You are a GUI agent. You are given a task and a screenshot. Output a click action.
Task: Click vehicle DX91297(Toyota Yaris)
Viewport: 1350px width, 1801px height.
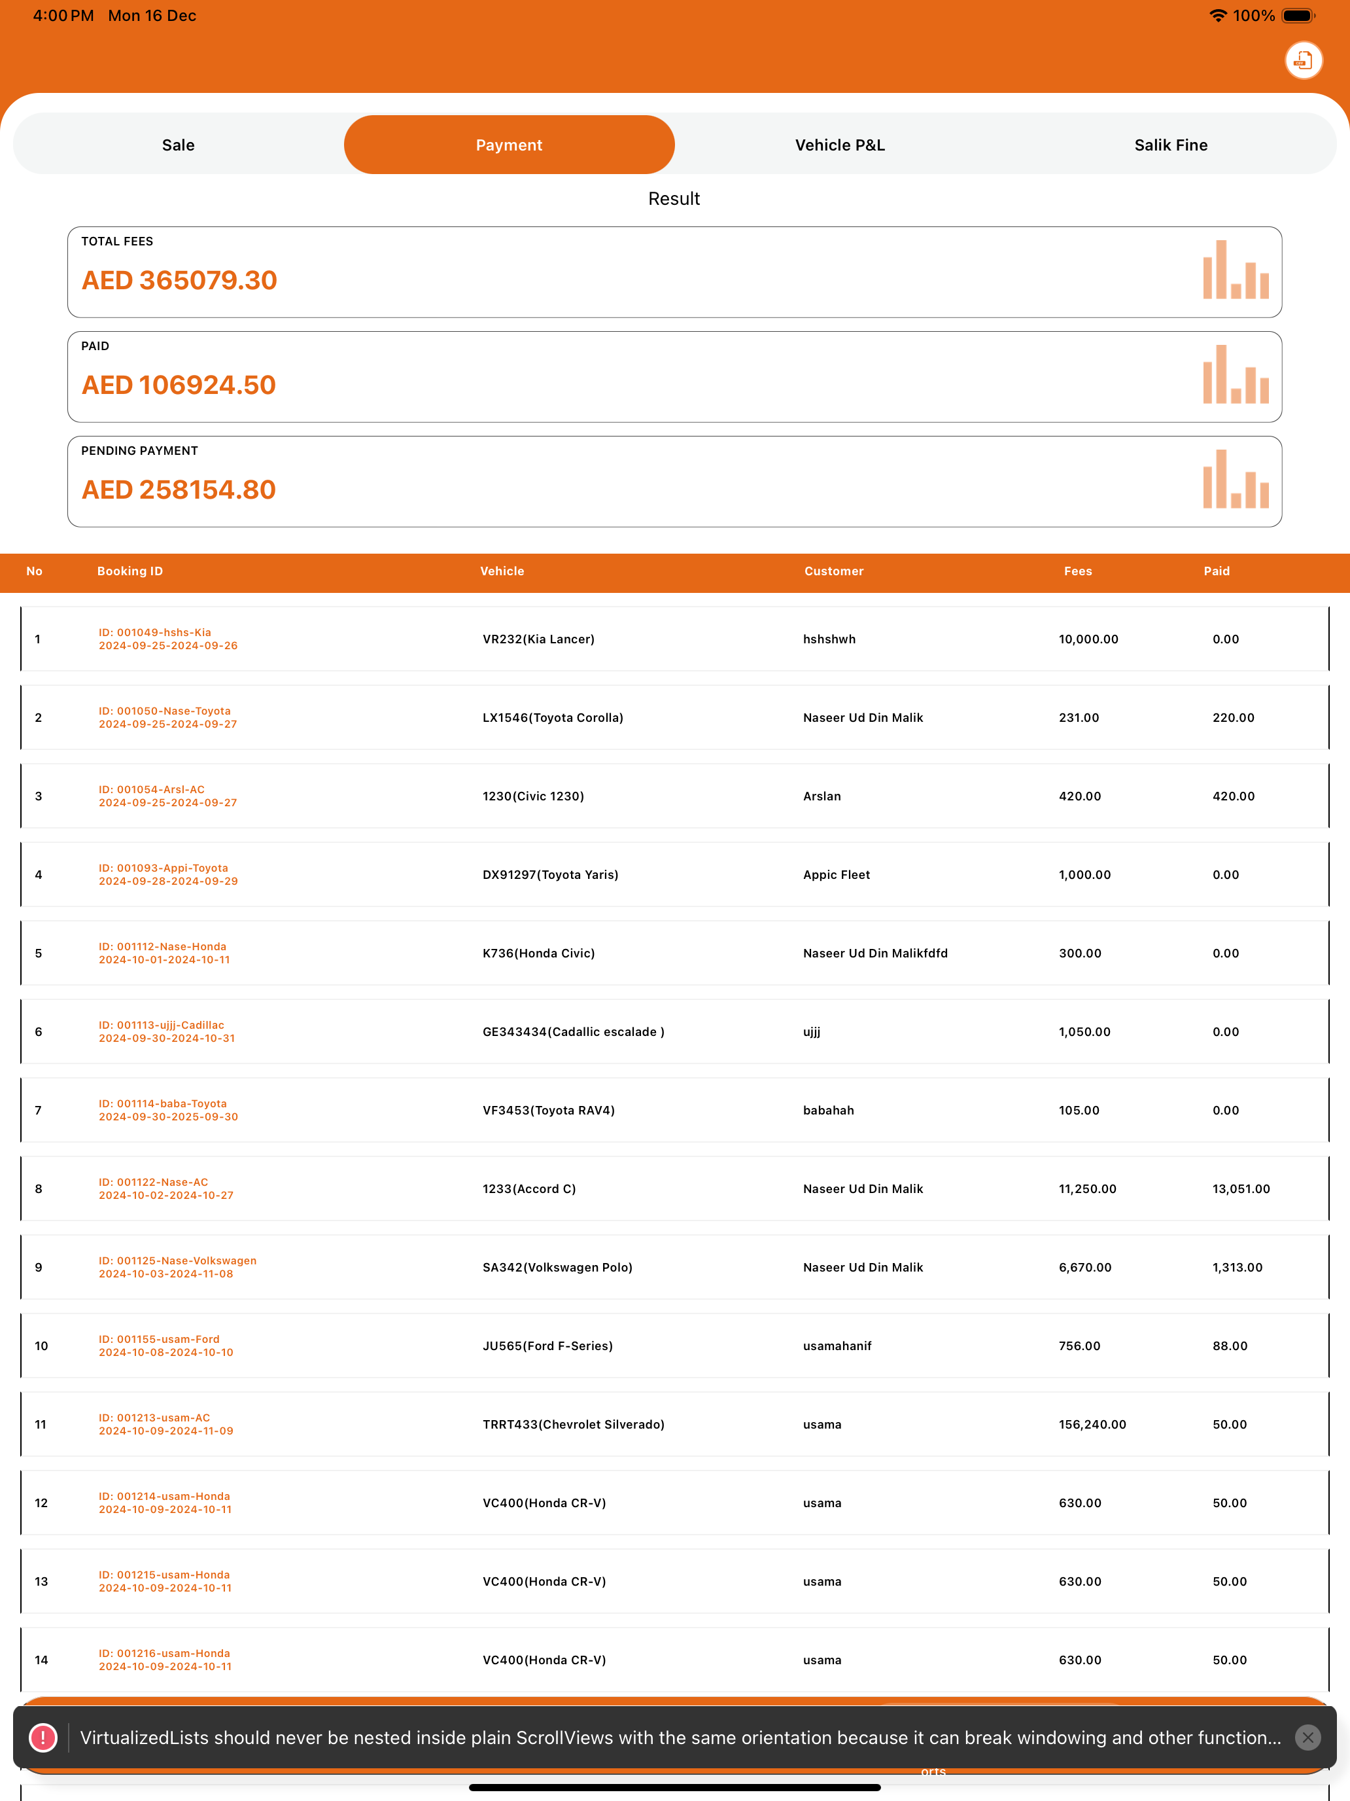tap(551, 874)
